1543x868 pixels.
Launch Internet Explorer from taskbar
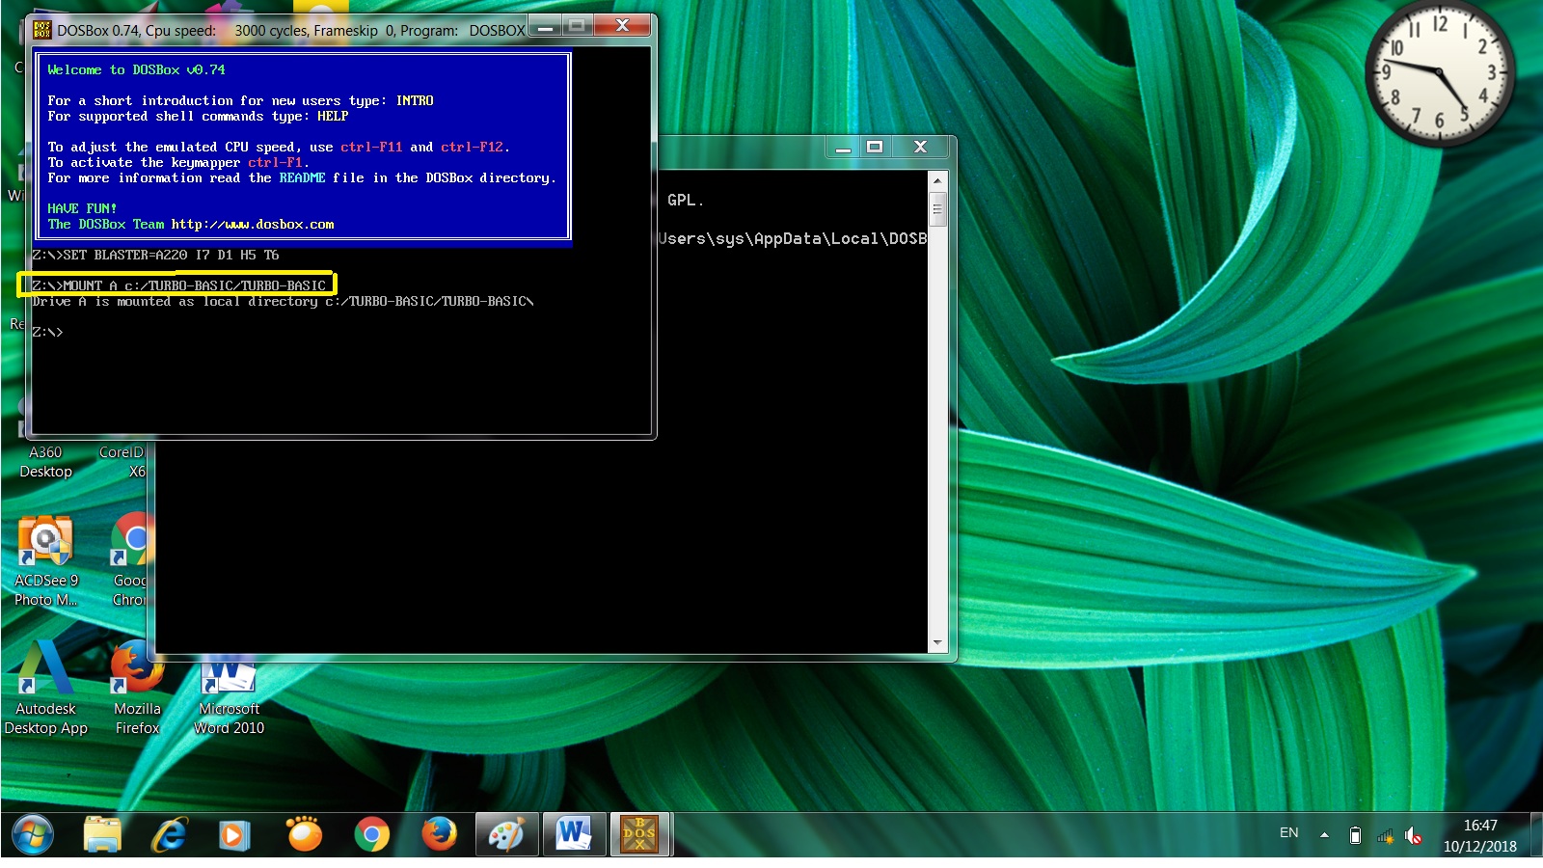pos(170,834)
